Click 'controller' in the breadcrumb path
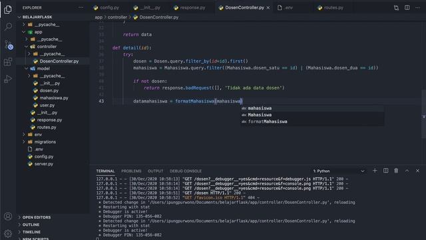This screenshot has height=240, width=426. click(117, 17)
